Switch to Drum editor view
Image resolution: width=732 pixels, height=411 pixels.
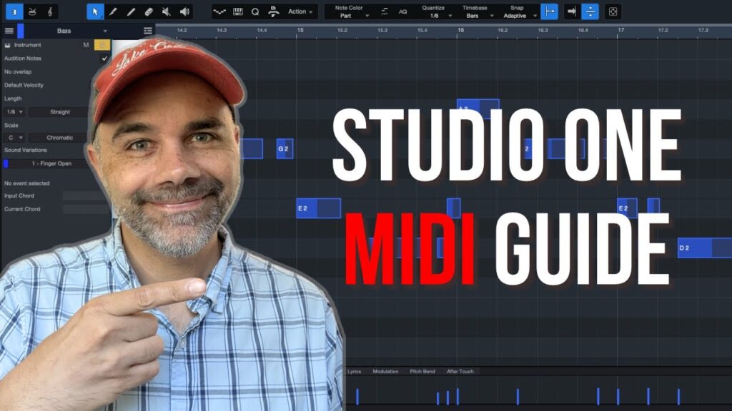pyautogui.click(x=31, y=11)
